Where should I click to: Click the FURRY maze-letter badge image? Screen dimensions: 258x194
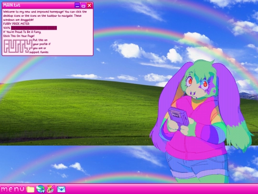pos(18,46)
